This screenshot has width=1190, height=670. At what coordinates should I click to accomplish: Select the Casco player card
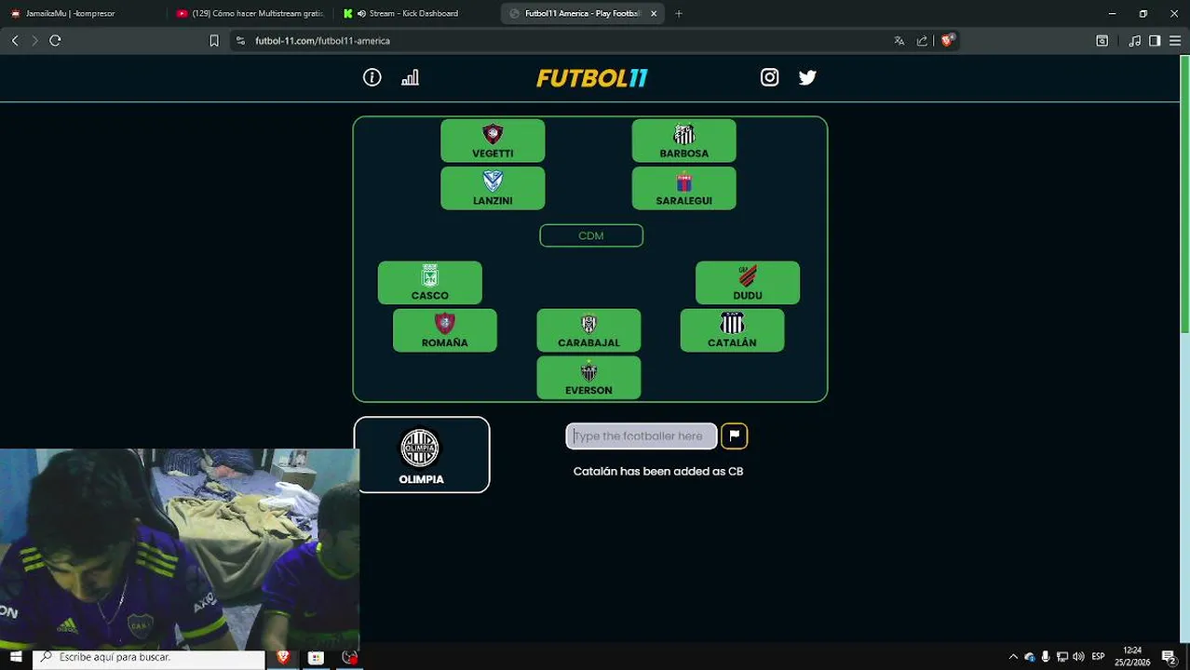pos(430,283)
